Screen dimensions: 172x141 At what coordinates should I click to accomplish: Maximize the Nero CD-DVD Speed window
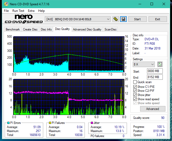pos(152,4)
